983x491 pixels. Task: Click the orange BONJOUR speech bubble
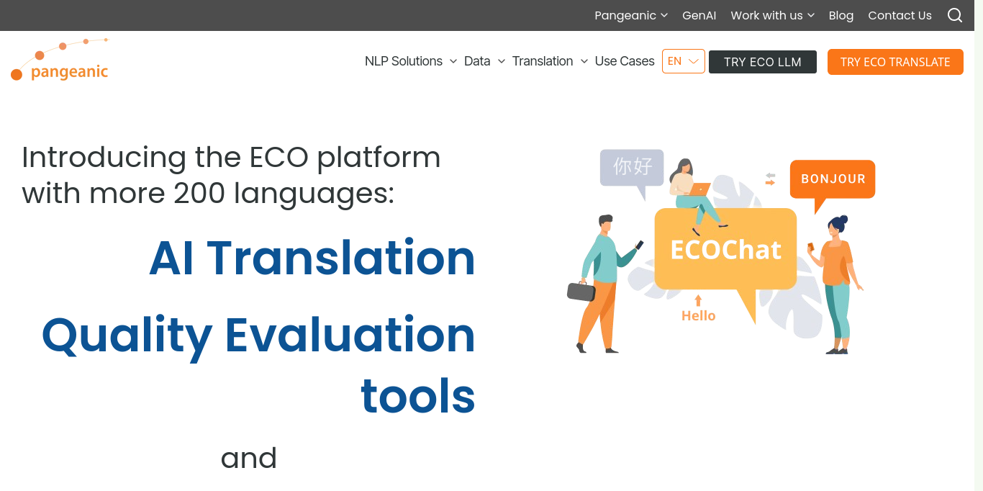coord(833,179)
